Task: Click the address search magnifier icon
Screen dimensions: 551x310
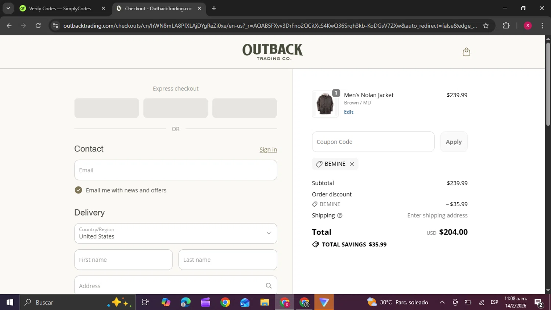Action: tap(269, 286)
